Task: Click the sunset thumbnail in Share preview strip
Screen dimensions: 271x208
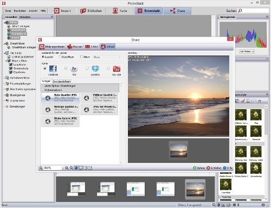Action: tap(179, 150)
